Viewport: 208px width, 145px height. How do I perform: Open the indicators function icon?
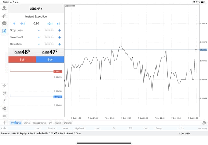[x=4, y=101]
